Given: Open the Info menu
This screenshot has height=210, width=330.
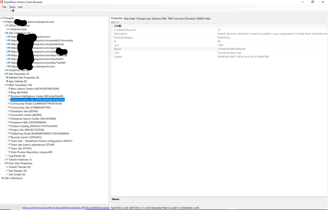Looking at the screenshot, I should coord(20,7).
